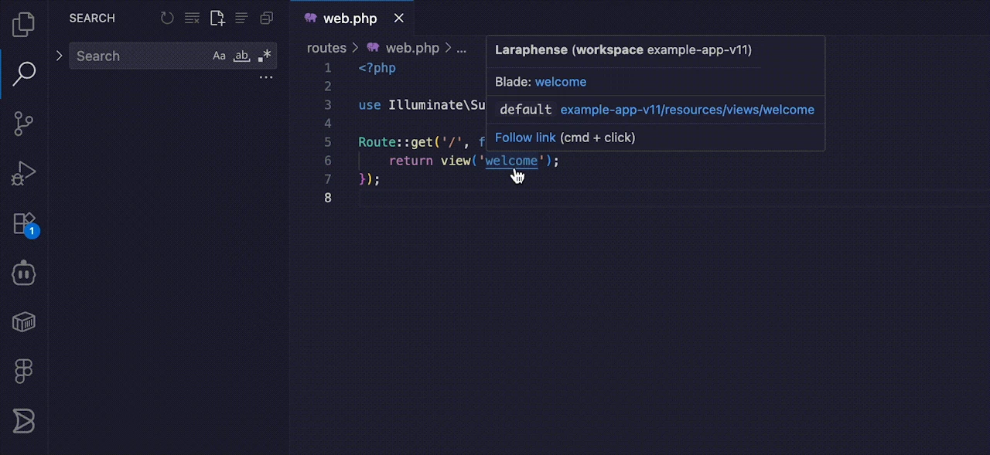Click the <?php opening tag
This screenshot has width=990, height=455.
(377, 68)
